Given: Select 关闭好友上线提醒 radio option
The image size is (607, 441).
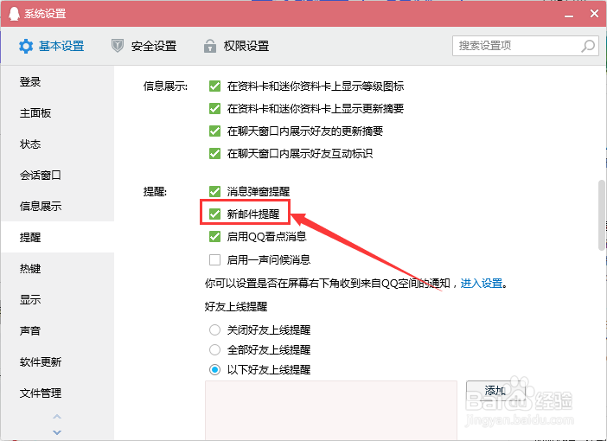Looking at the screenshot, I should click(x=214, y=329).
